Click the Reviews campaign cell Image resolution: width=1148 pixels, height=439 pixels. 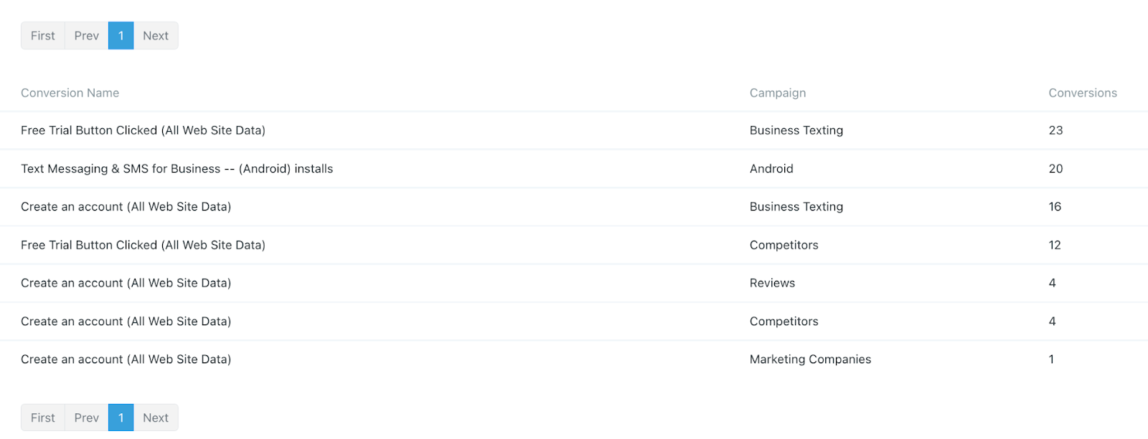coord(772,283)
